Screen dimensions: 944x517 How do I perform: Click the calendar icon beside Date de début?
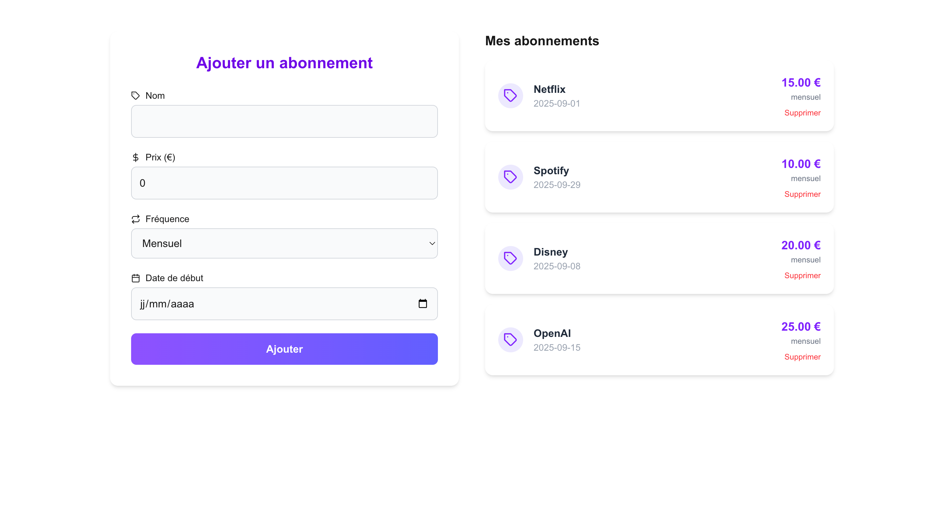pyautogui.click(x=136, y=278)
